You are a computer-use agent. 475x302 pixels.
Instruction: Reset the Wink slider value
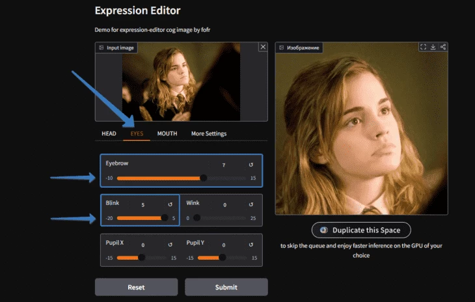pos(251,204)
